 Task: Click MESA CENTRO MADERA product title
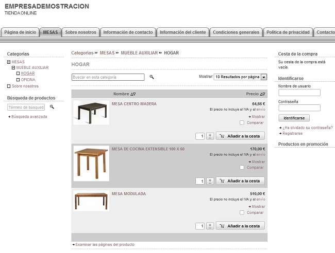[134, 104]
